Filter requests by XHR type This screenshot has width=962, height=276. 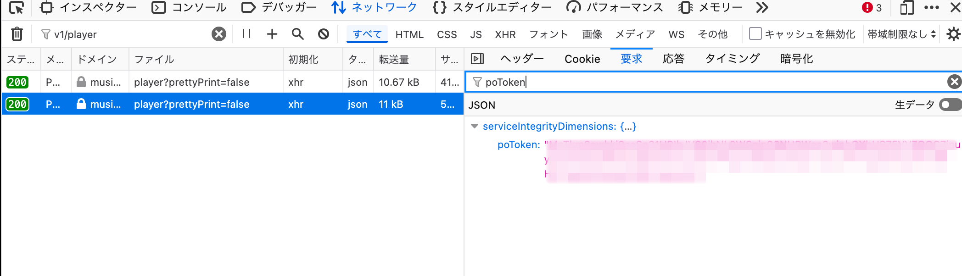click(x=505, y=34)
